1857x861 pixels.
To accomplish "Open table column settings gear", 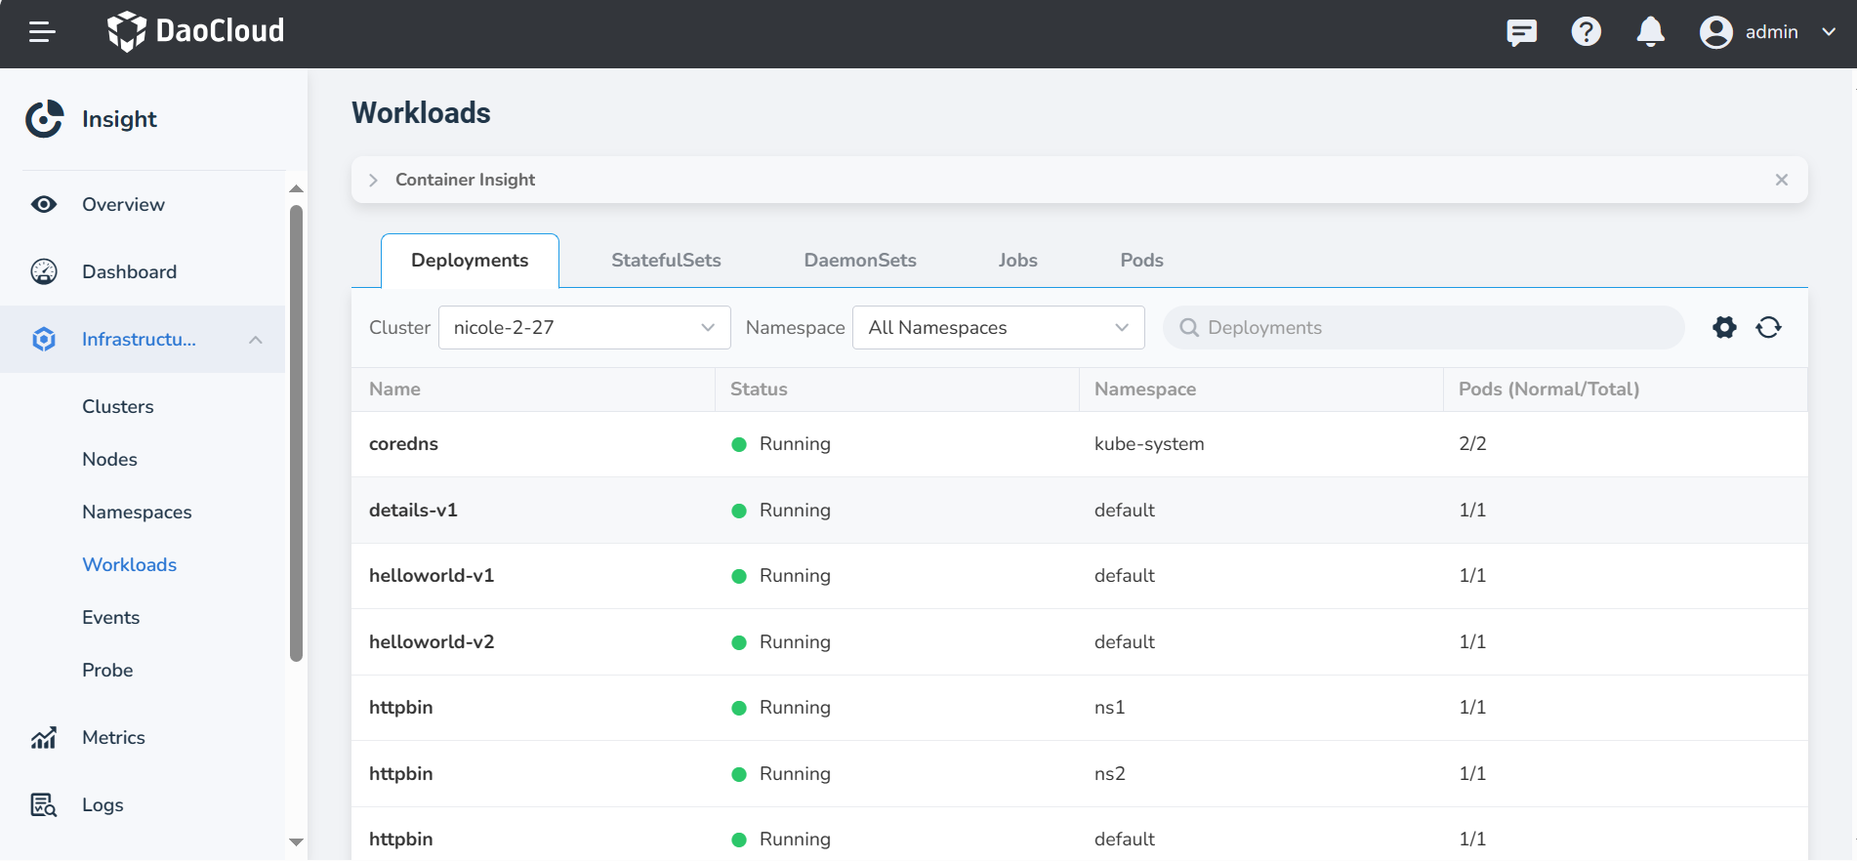I will [1724, 327].
